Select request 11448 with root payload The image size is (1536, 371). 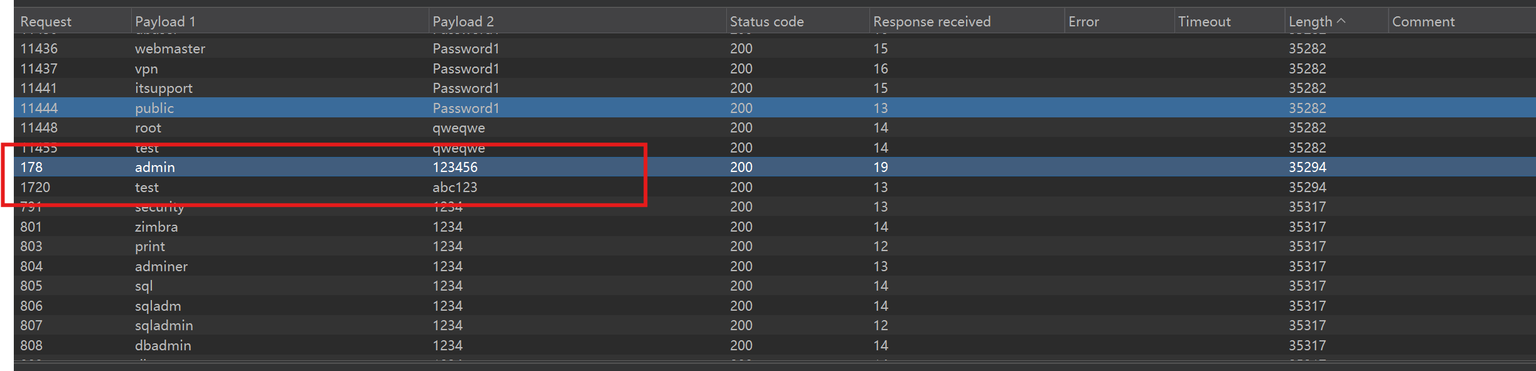click(x=148, y=127)
